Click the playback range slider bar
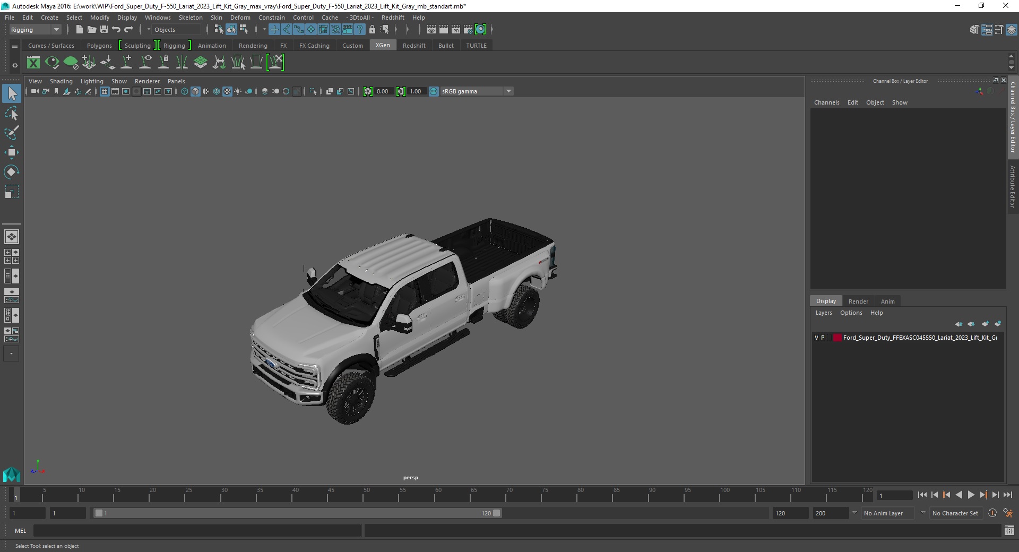The height and width of the screenshot is (552, 1019). coord(297,513)
